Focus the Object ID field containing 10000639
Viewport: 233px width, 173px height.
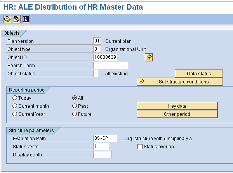(x=105, y=57)
